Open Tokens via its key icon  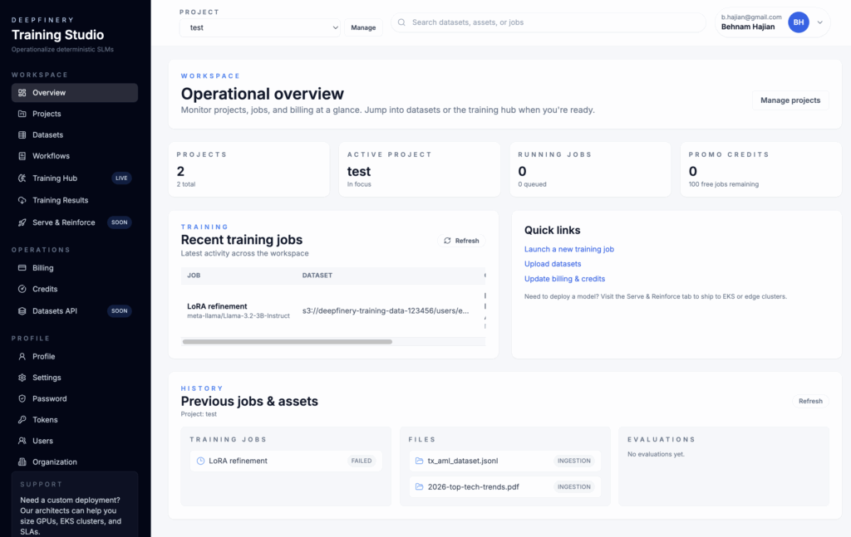pos(22,420)
